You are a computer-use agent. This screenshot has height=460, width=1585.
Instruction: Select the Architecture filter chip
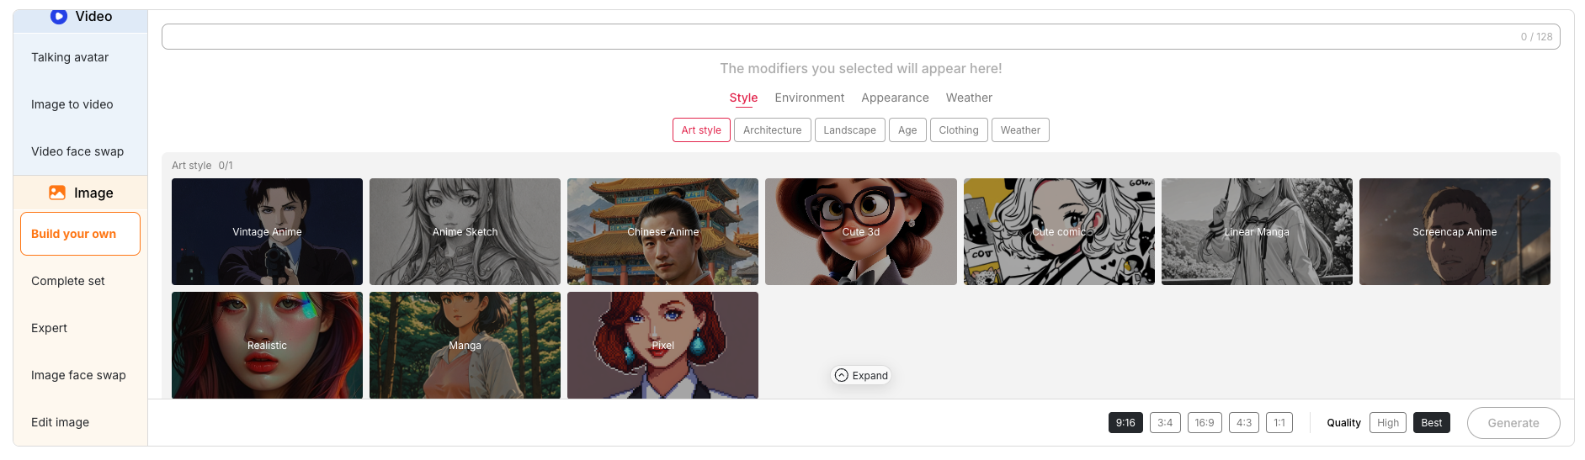772,130
